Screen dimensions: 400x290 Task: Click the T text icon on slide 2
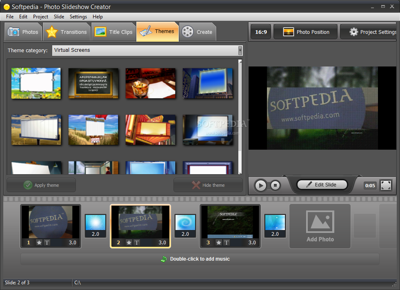click(x=137, y=243)
